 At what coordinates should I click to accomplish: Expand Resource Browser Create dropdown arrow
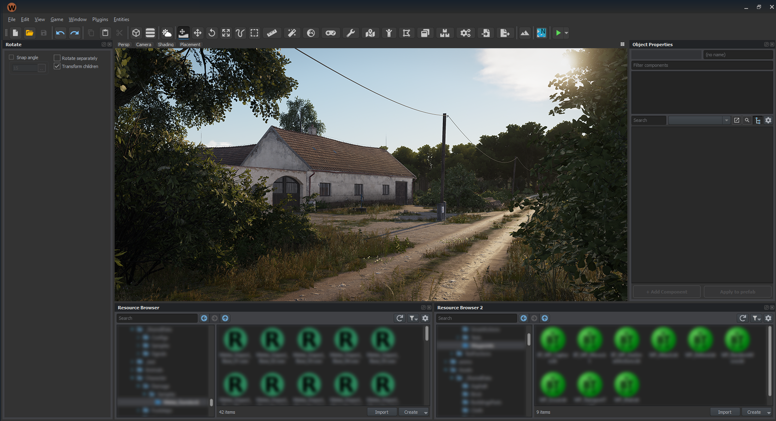pyautogui.click(x=426, y=412)
